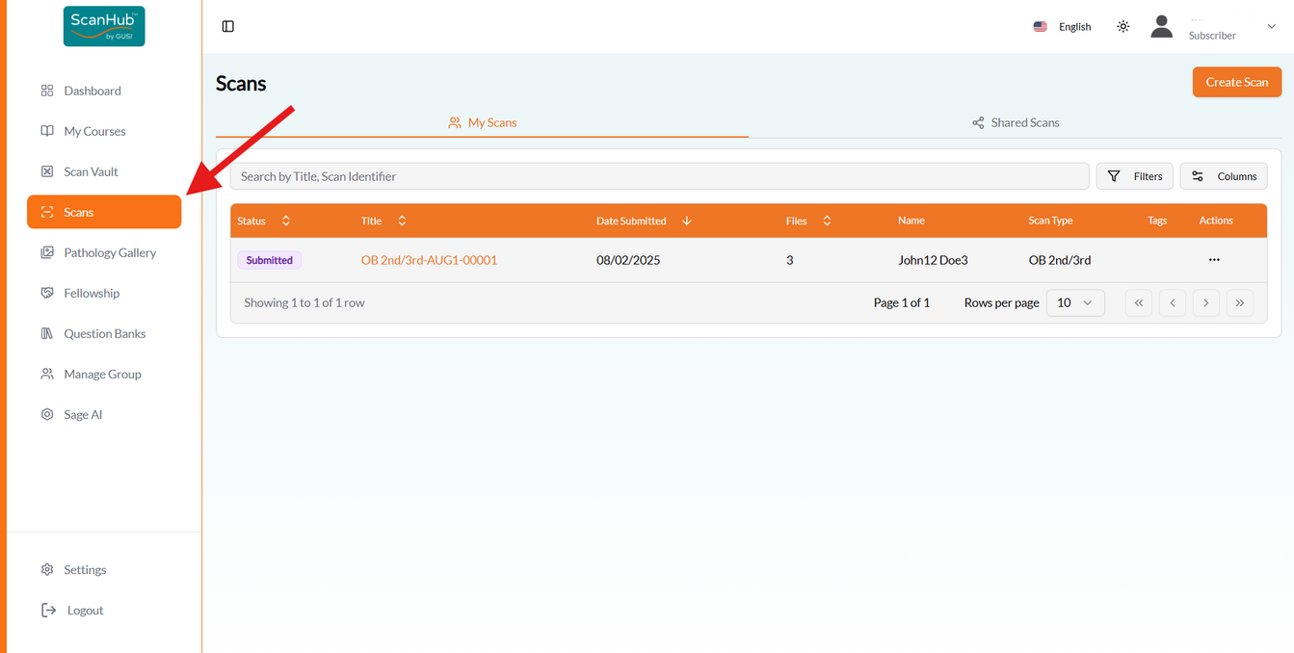1294x653 pixels.
Task: Click the US flag language icon
Action: (x=1041, y=27)
